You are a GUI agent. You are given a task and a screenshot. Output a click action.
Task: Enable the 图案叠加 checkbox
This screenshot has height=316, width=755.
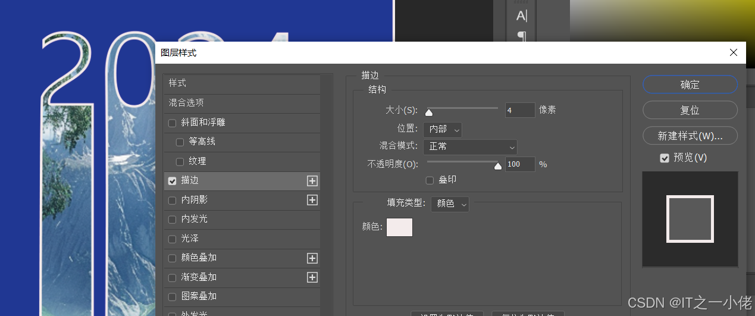(173, 296)
